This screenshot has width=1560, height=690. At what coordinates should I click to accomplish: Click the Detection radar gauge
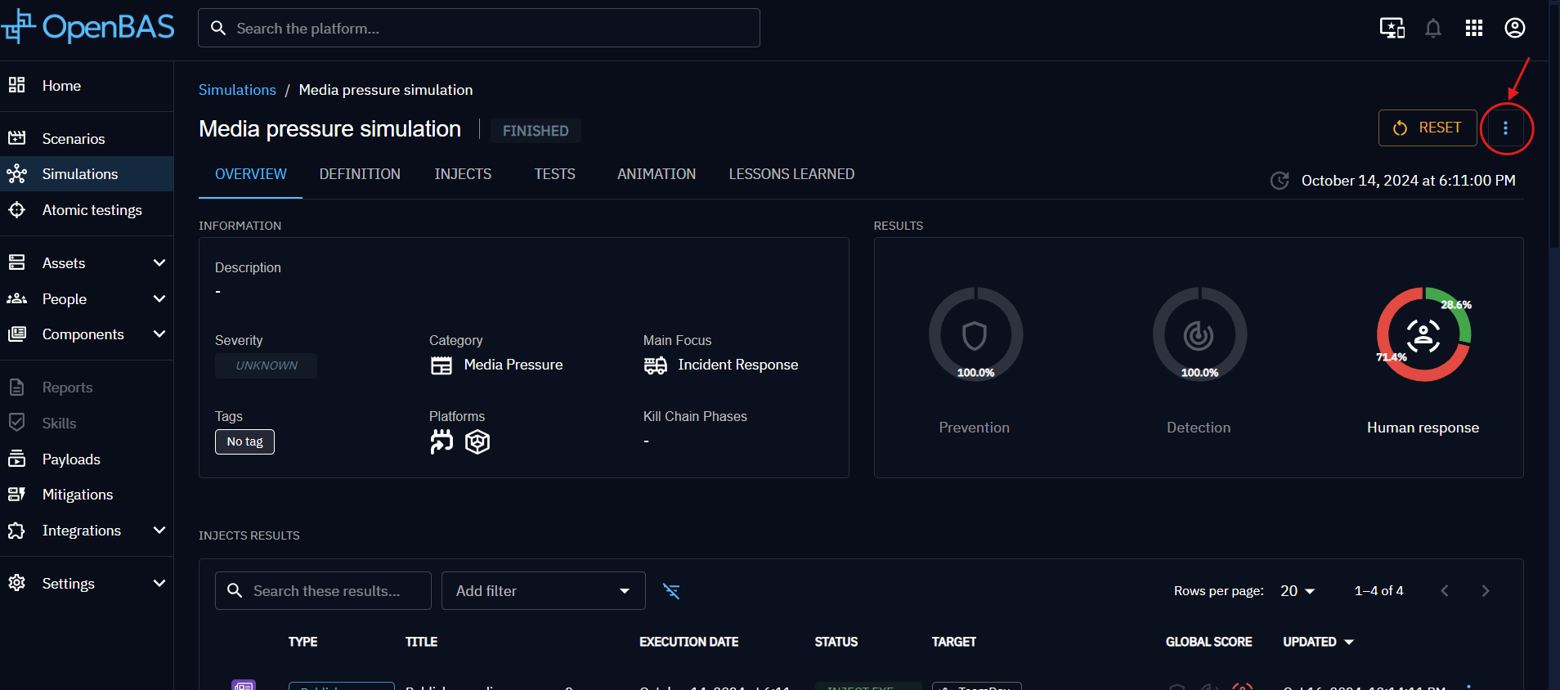[x=1199, y=334]
